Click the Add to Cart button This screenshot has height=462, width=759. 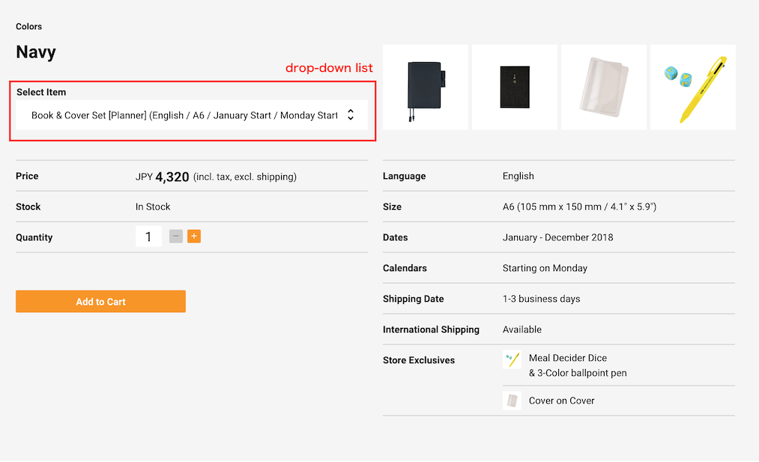pos(100,302)
